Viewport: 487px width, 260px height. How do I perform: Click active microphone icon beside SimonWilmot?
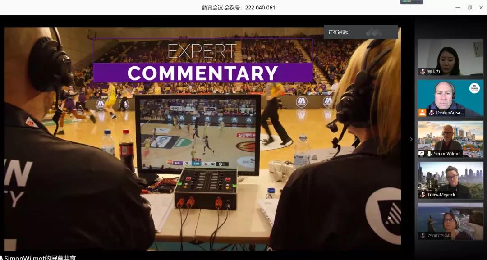(x=429, y=154)
